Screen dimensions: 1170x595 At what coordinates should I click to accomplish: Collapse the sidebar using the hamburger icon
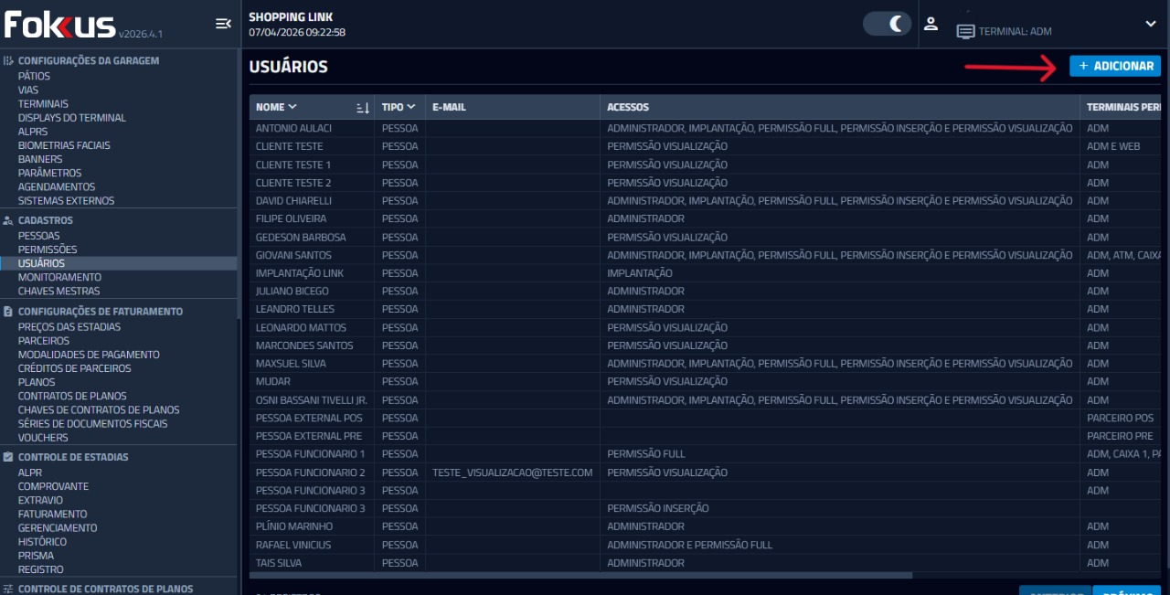pyautogui.click(x=223, y=24)
